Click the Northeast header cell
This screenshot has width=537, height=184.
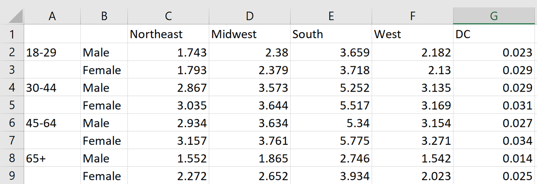pos(168,34)
